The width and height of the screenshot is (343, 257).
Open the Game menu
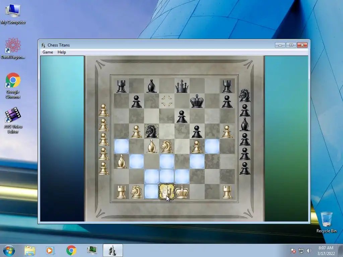48,52
